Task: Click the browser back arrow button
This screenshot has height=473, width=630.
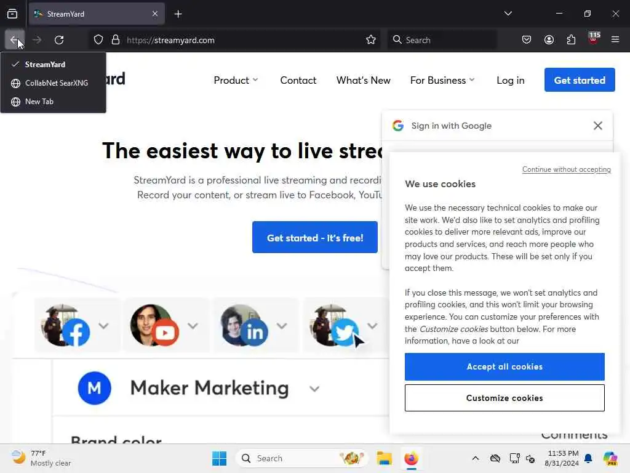Action: (x=15, y=40)
